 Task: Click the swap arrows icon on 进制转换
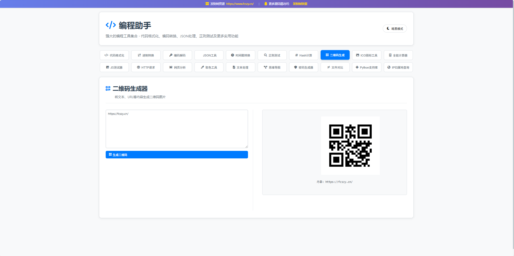pyautogui.click(x=139, y=55)
